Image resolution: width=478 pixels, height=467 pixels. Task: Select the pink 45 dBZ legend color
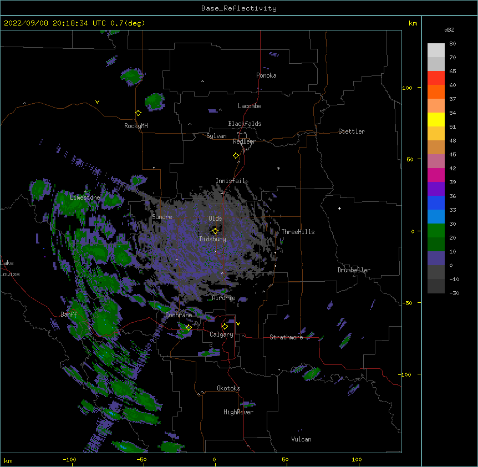[x=436, y=161]
